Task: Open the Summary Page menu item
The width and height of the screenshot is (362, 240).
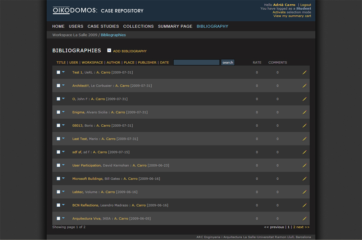Action: coord(175,26)
